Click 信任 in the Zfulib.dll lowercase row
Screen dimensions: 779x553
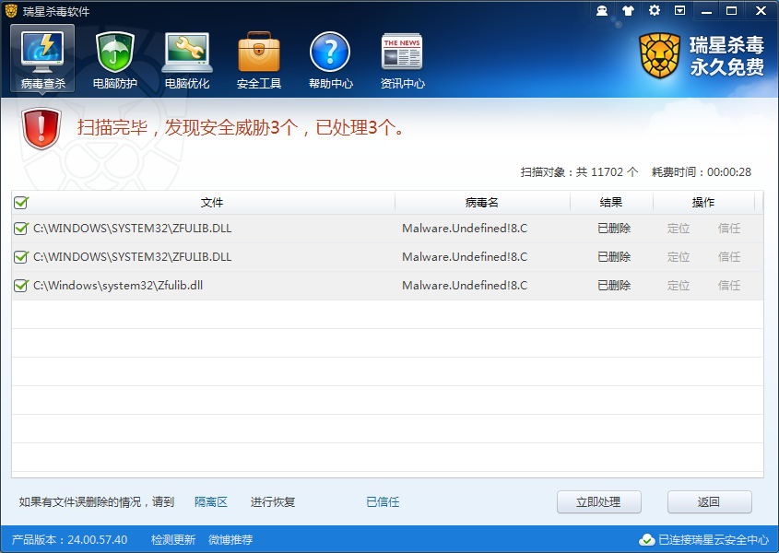click(x=729, y=286)
